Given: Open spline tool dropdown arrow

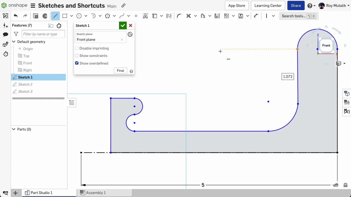Looking at the screenshot, I should click(128, 16).
